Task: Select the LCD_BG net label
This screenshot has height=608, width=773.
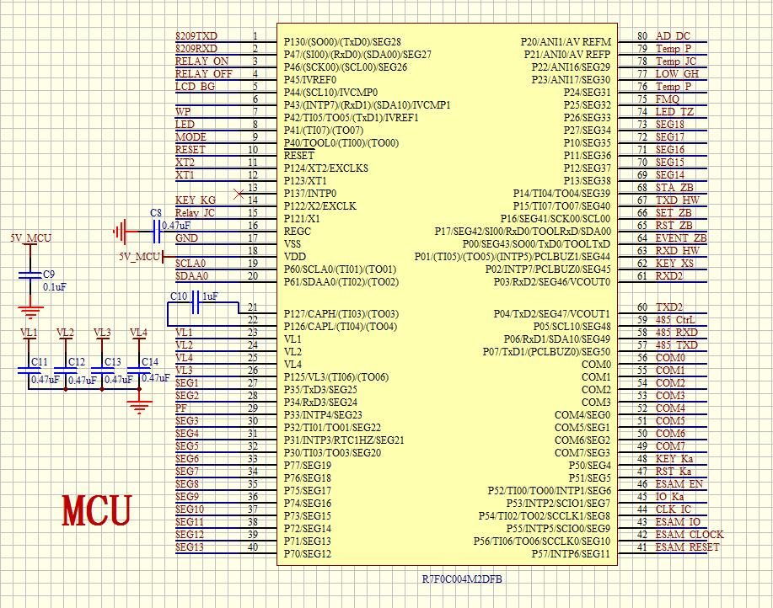Action: click(195, 87)
